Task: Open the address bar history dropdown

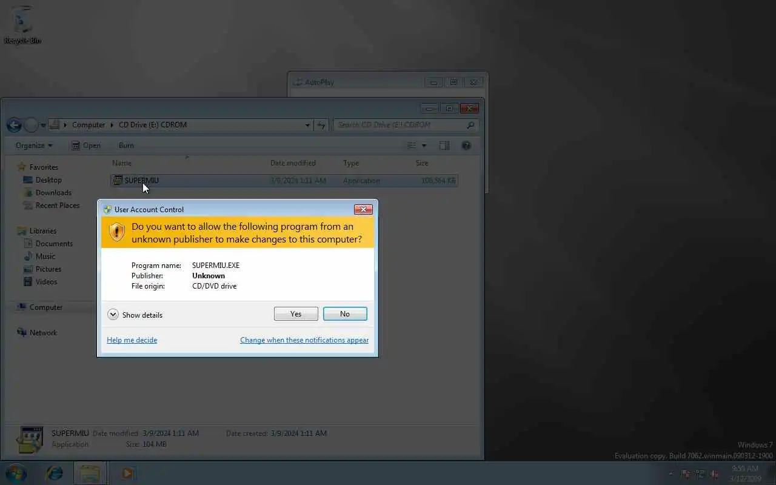Action: pyautogui.click(x=307, y=125)
